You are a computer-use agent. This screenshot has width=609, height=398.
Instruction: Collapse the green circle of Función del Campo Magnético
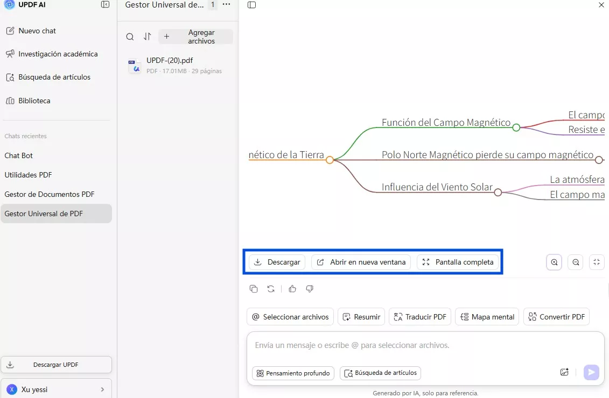coord(516,127)
